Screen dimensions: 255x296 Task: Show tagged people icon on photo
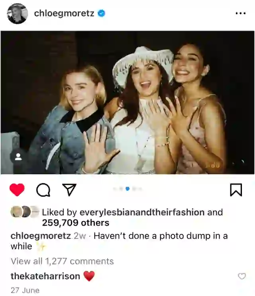pyautogui.click(x=18, y=157)
